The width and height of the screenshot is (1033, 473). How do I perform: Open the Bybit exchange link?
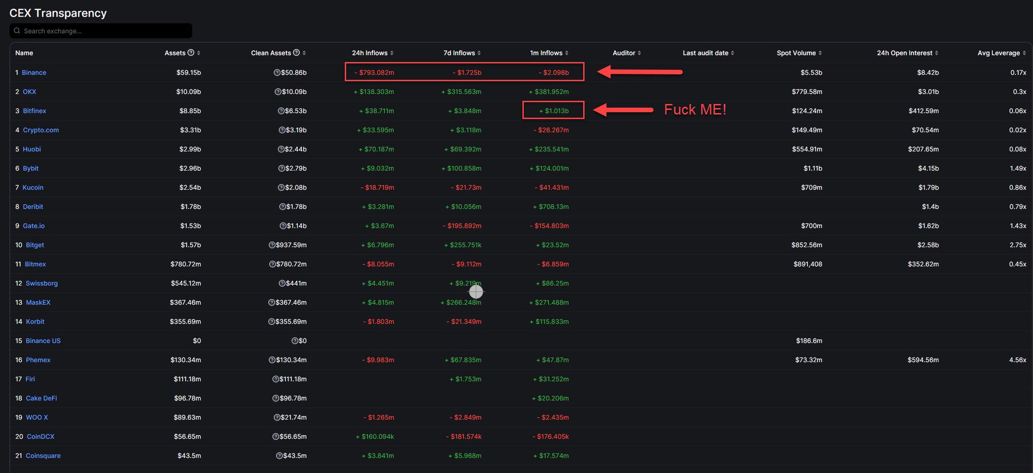click(30, 168)
